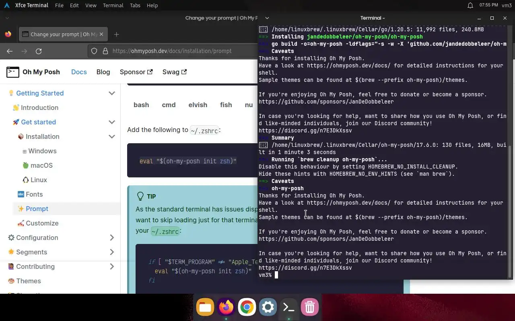
Task: Open Settings gear in the dock
Action: pyautogui.click(x=268, y=307)
